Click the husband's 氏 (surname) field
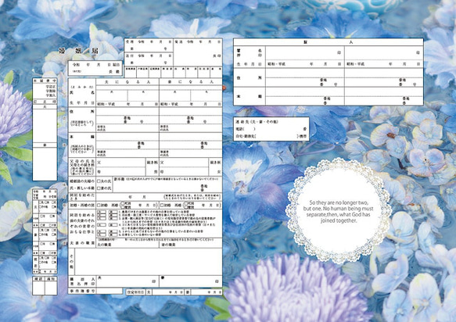This screenshot has height=322, width=456. click(112, 95)
